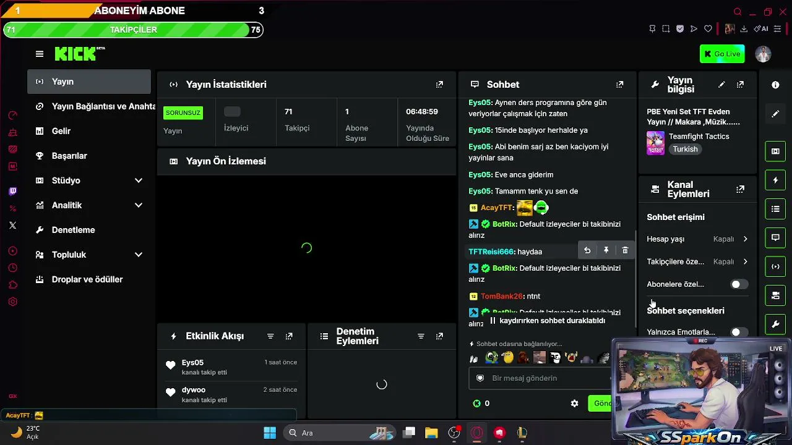Click Eys05 in activity feed
Image resolution: width=792 pixels, height=445 pixels.
(x=192, y=363)
